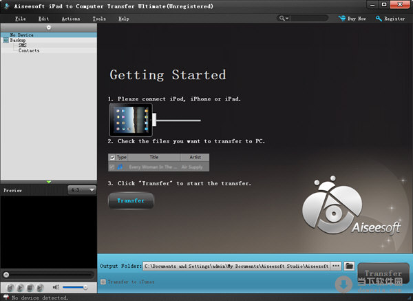Click the play button in preview controls
The width and height of the screenshot is (413, 301).
pyautogui.click(x=20, y=287)
